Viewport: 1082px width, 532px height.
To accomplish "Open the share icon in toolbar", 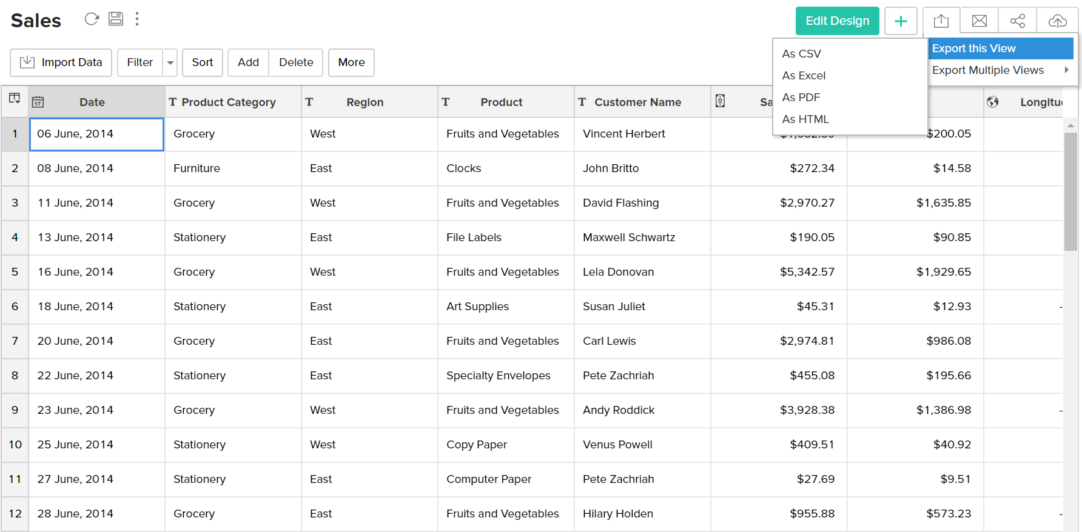I will [x=1018, y=21].
